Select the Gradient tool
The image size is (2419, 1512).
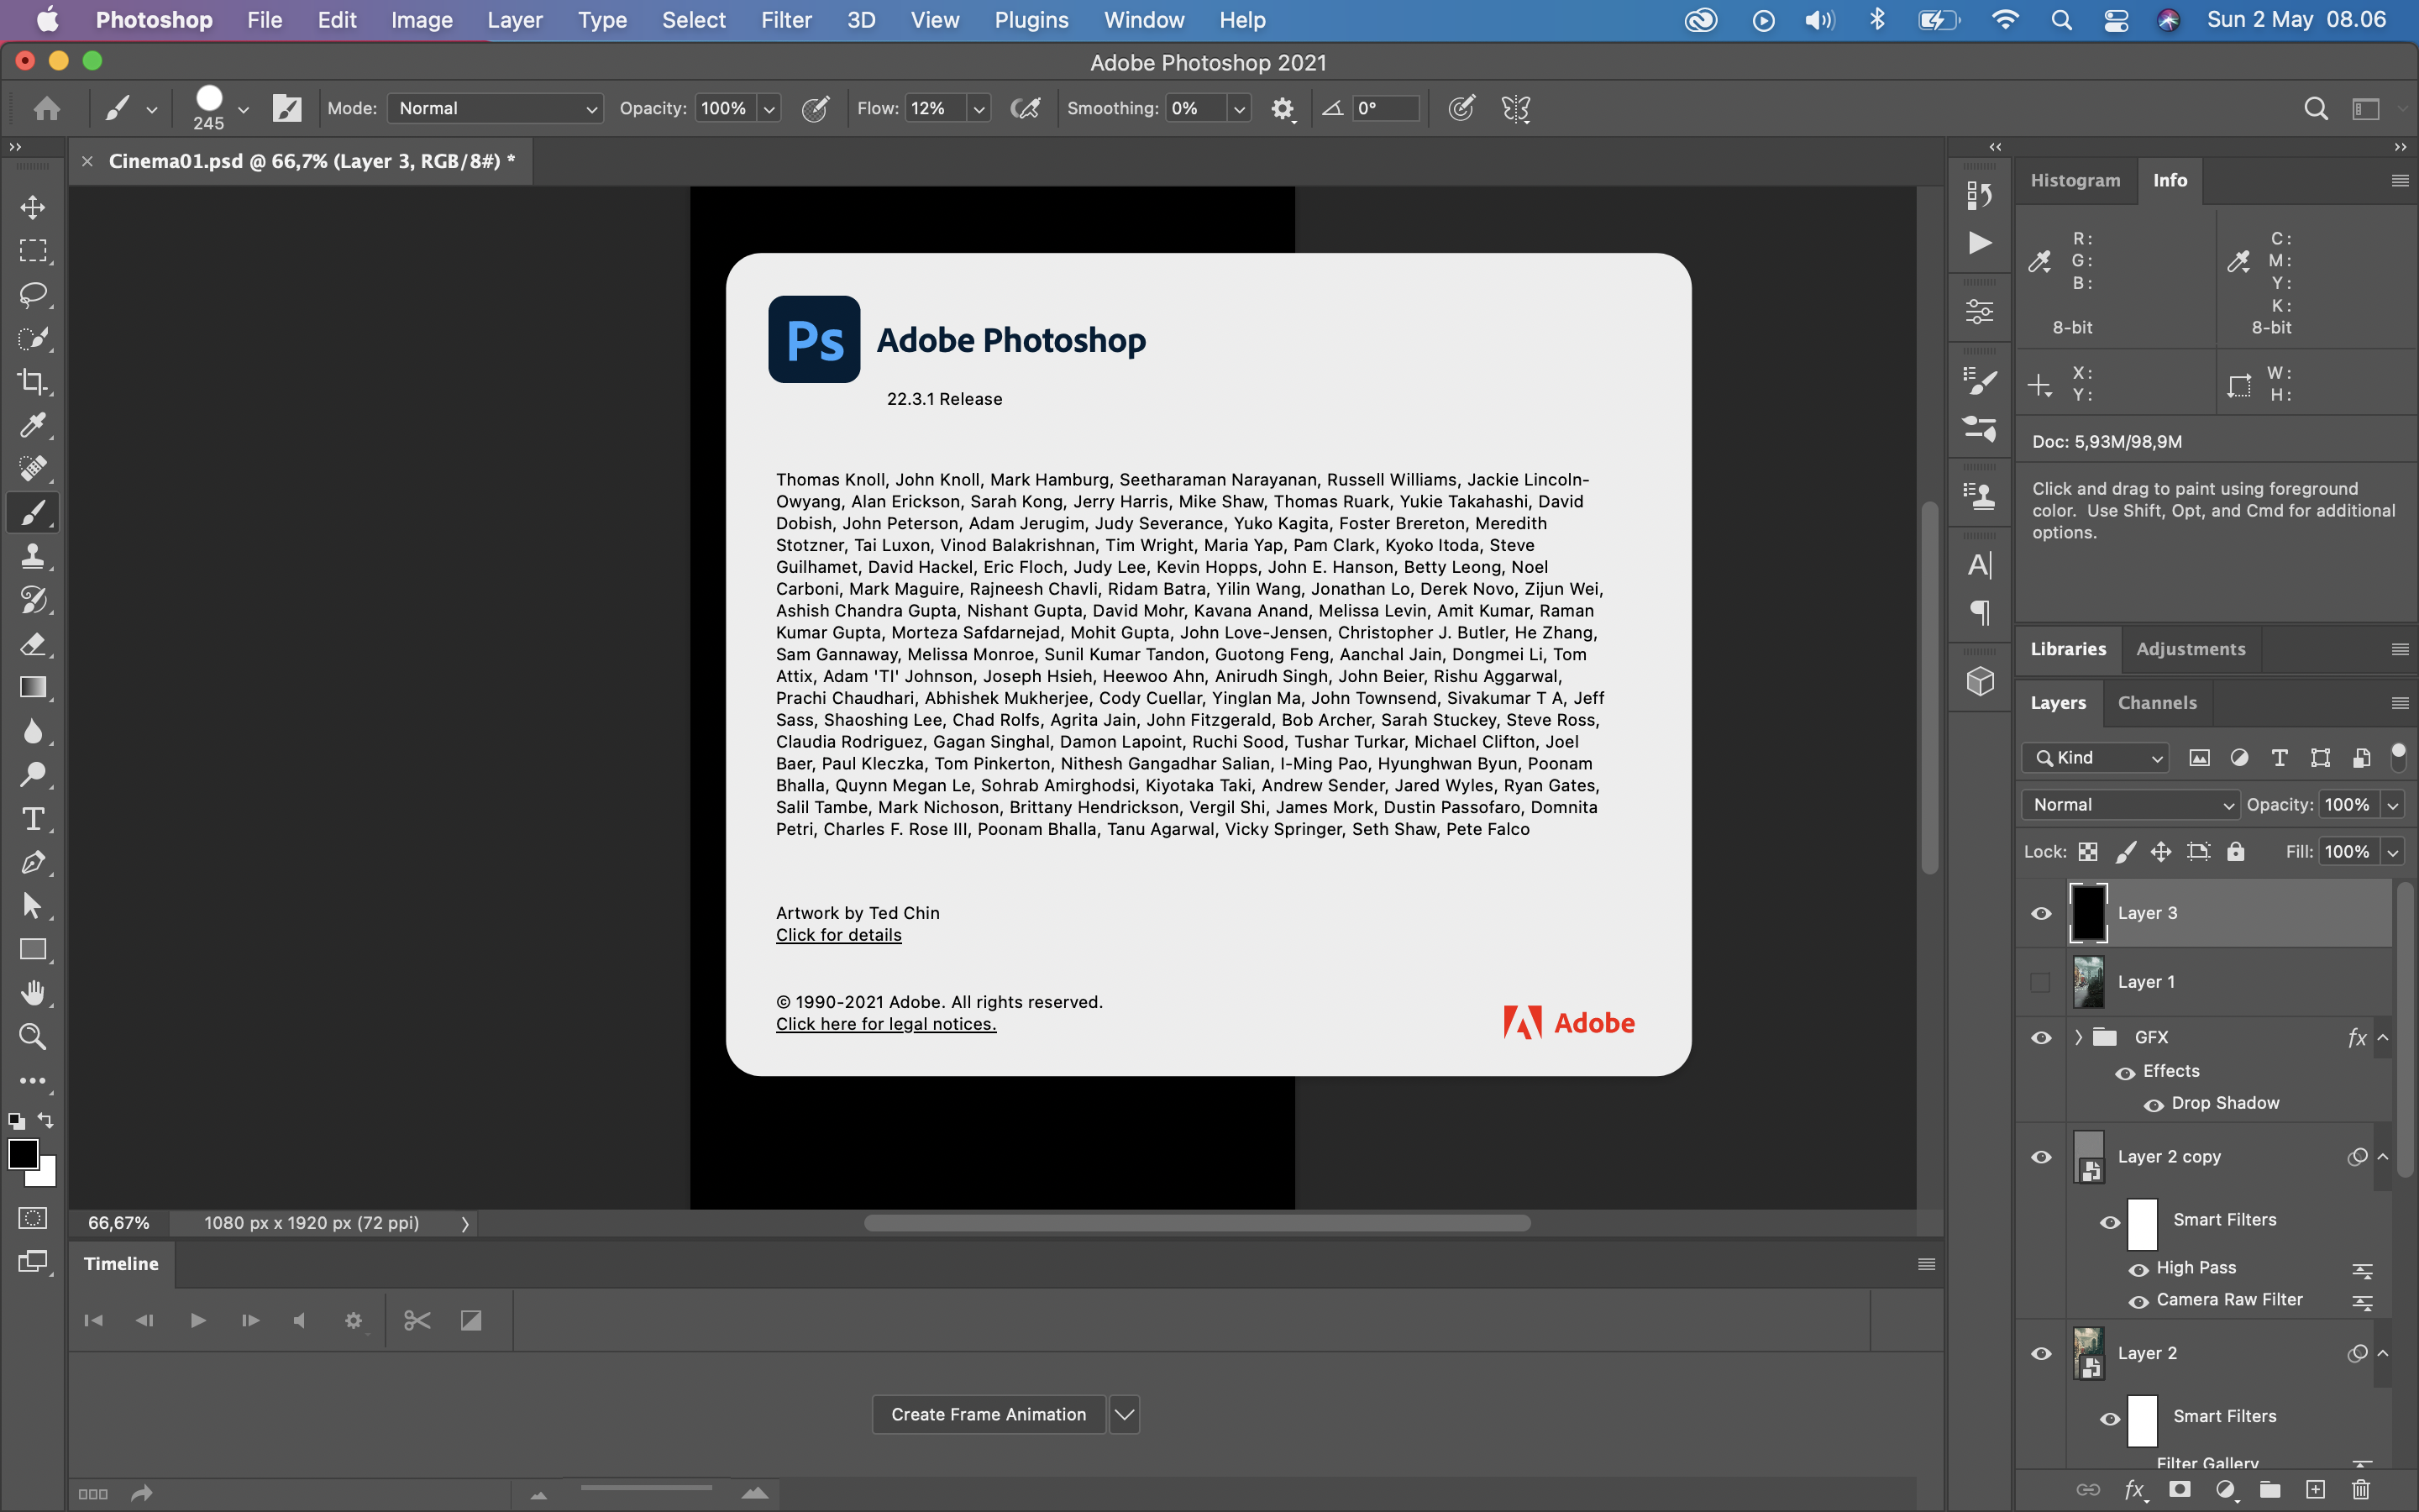point(33,687)
